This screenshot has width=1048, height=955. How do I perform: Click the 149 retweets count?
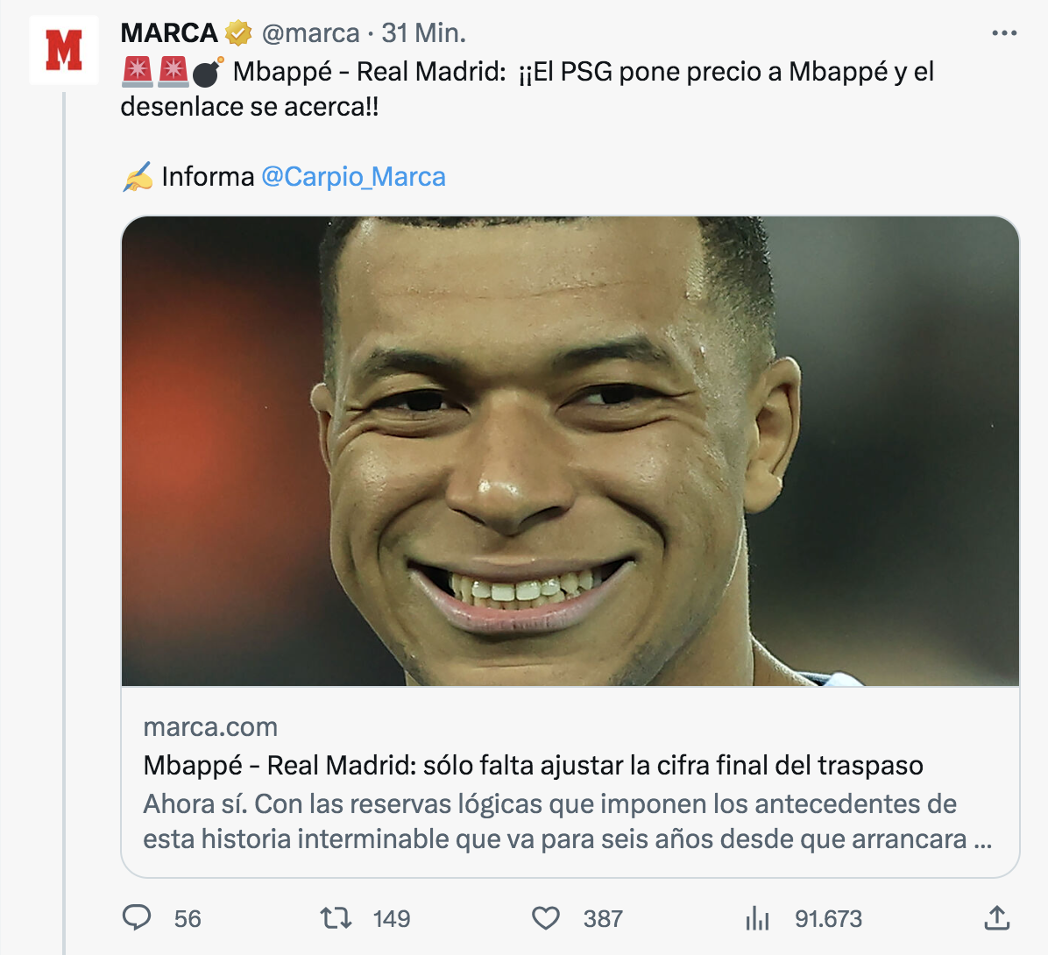pos(392,918)
